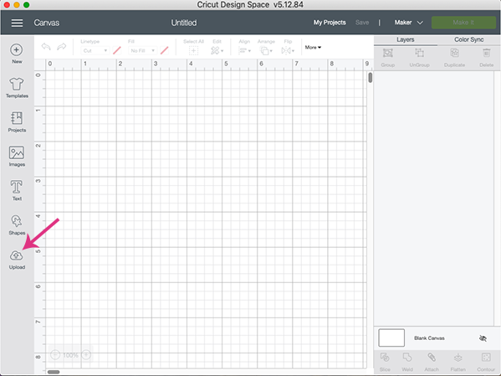Open the Maker machine dropdown
501x376 pixels.
coord(409,23)
